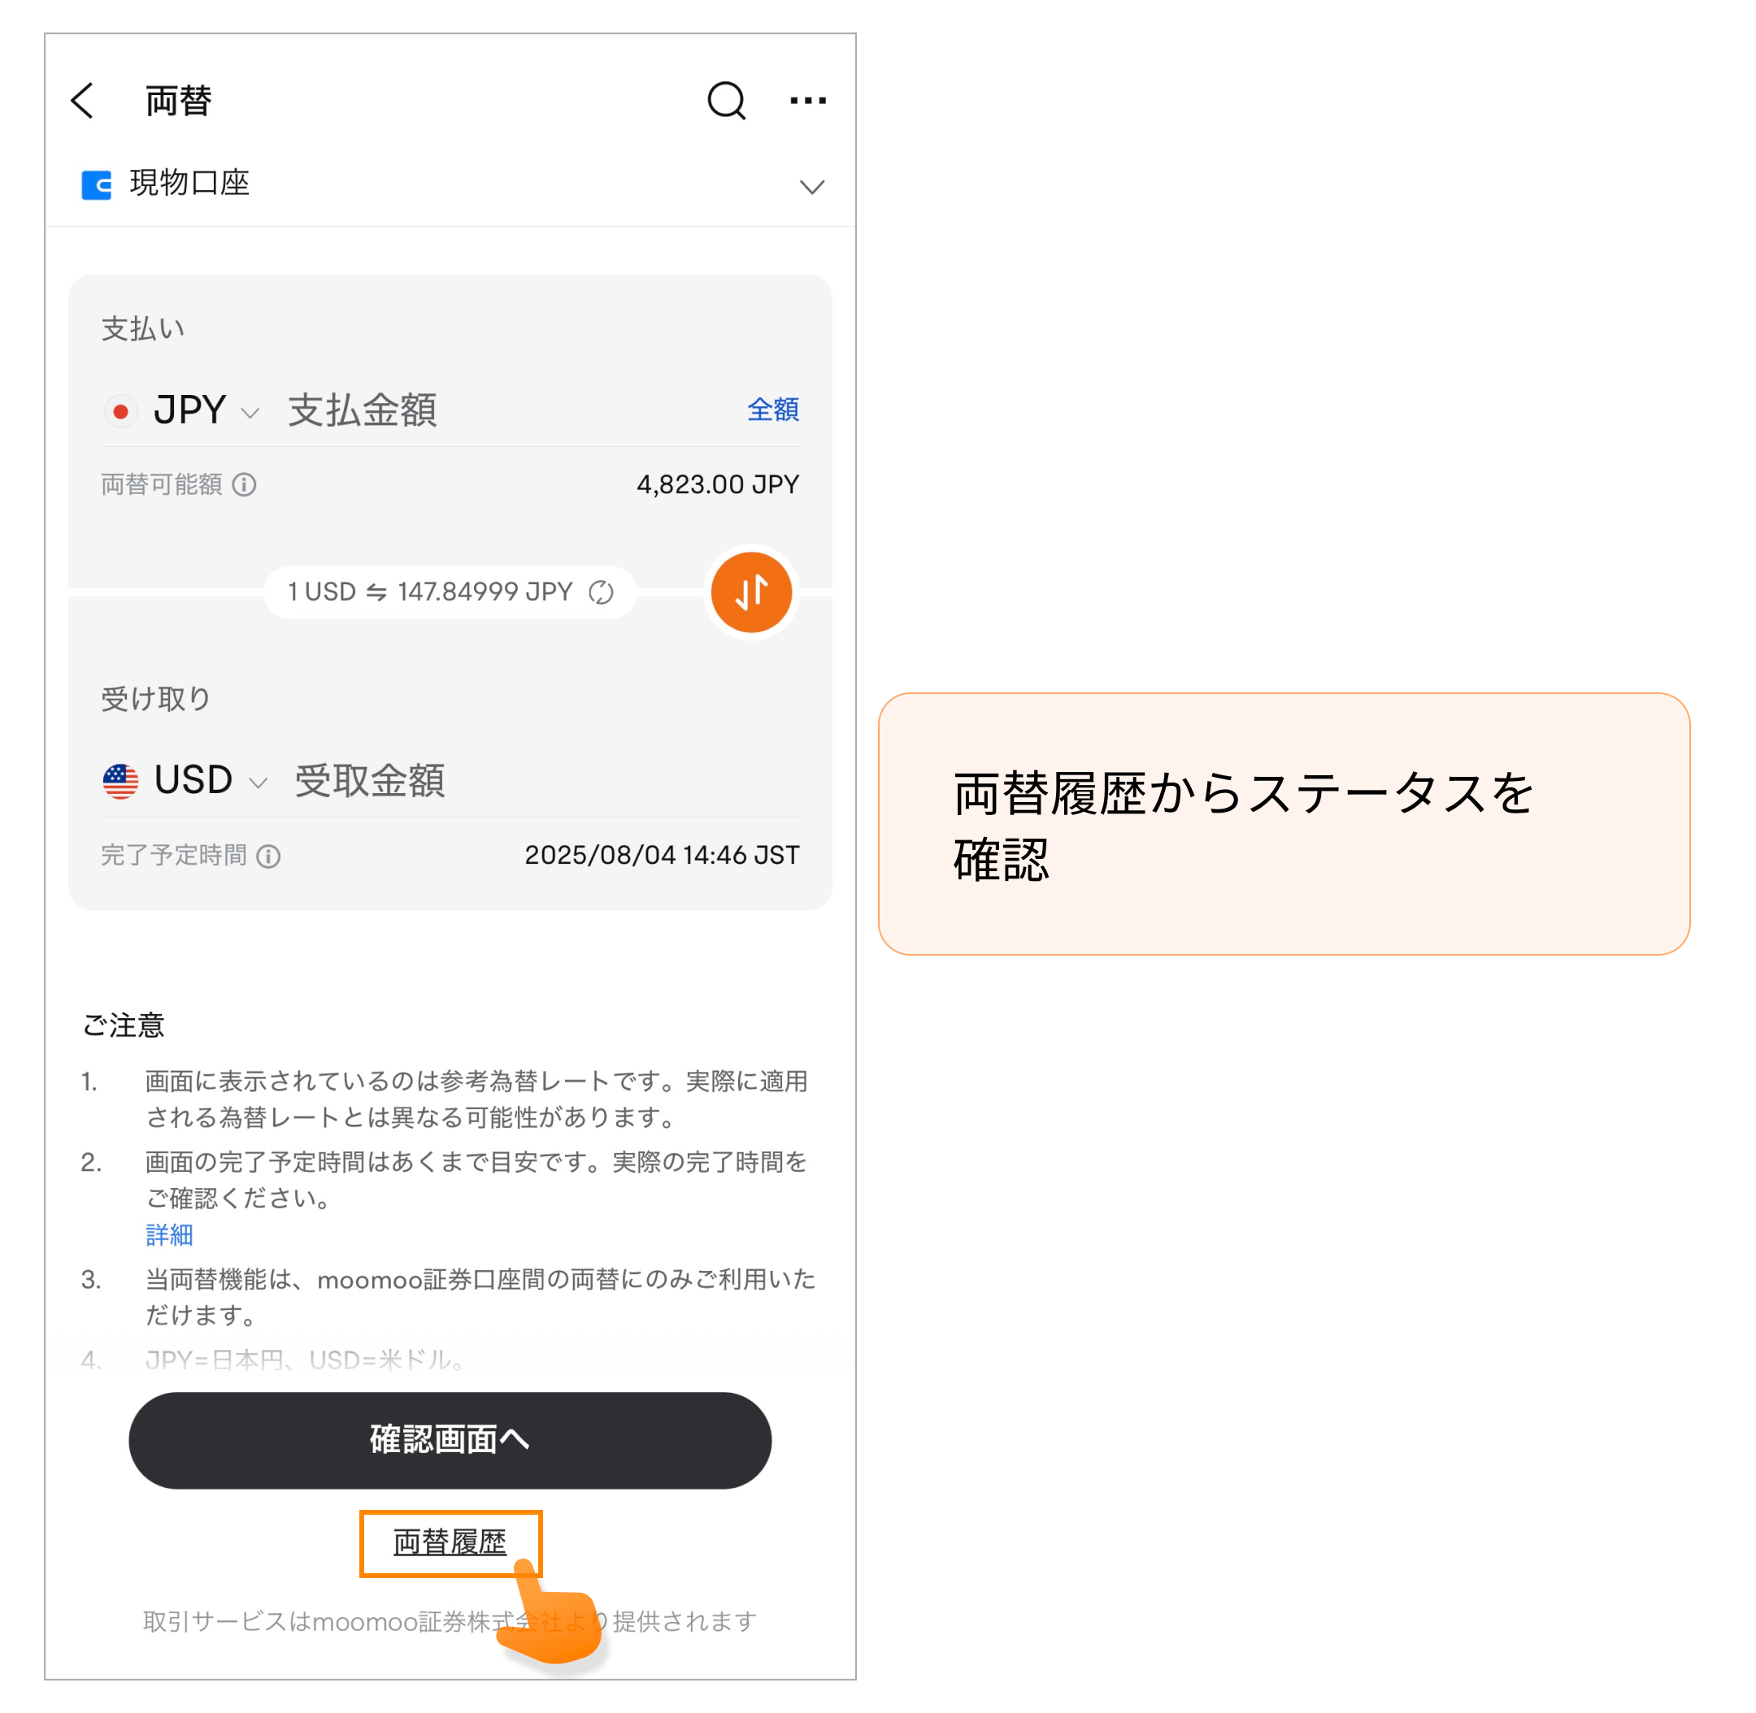Tap the 1 USD ⇋ 147.84999 JPY rate pill
Image resolution: width=1756 pixels, height=1713 pixels.
point(450,592)
